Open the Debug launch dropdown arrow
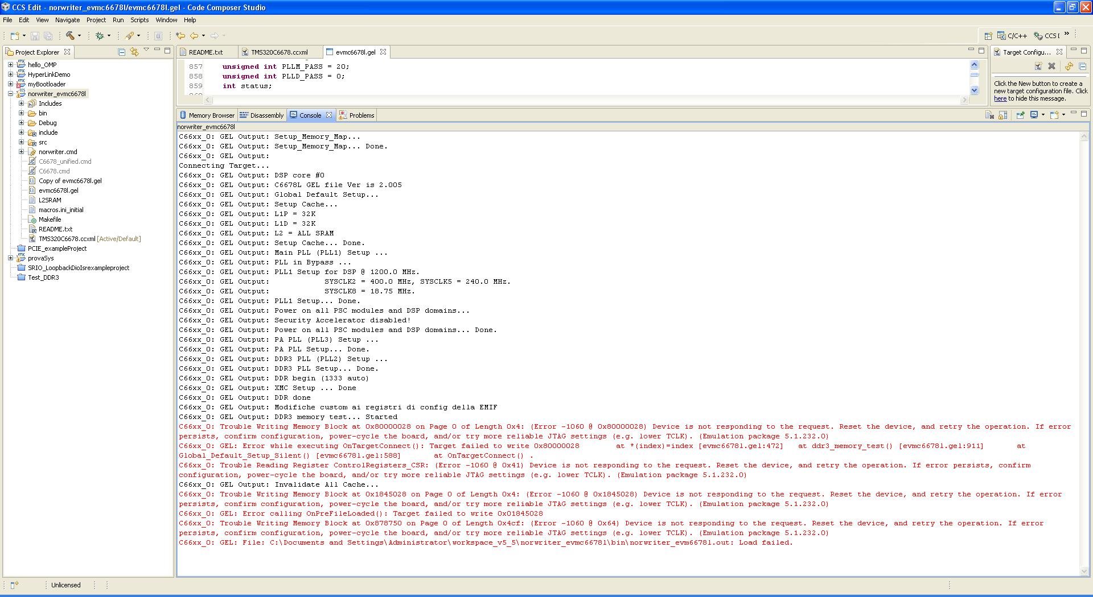 109,36
